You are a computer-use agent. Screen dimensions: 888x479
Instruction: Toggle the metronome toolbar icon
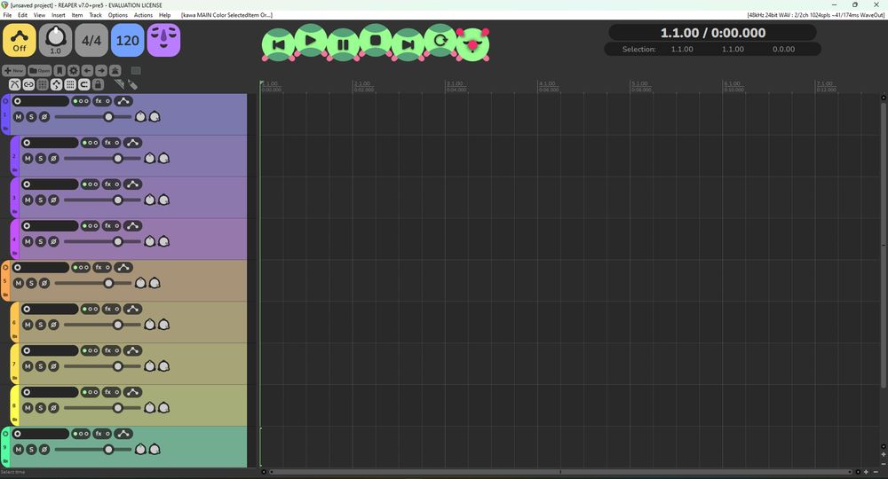pos(115,71)
